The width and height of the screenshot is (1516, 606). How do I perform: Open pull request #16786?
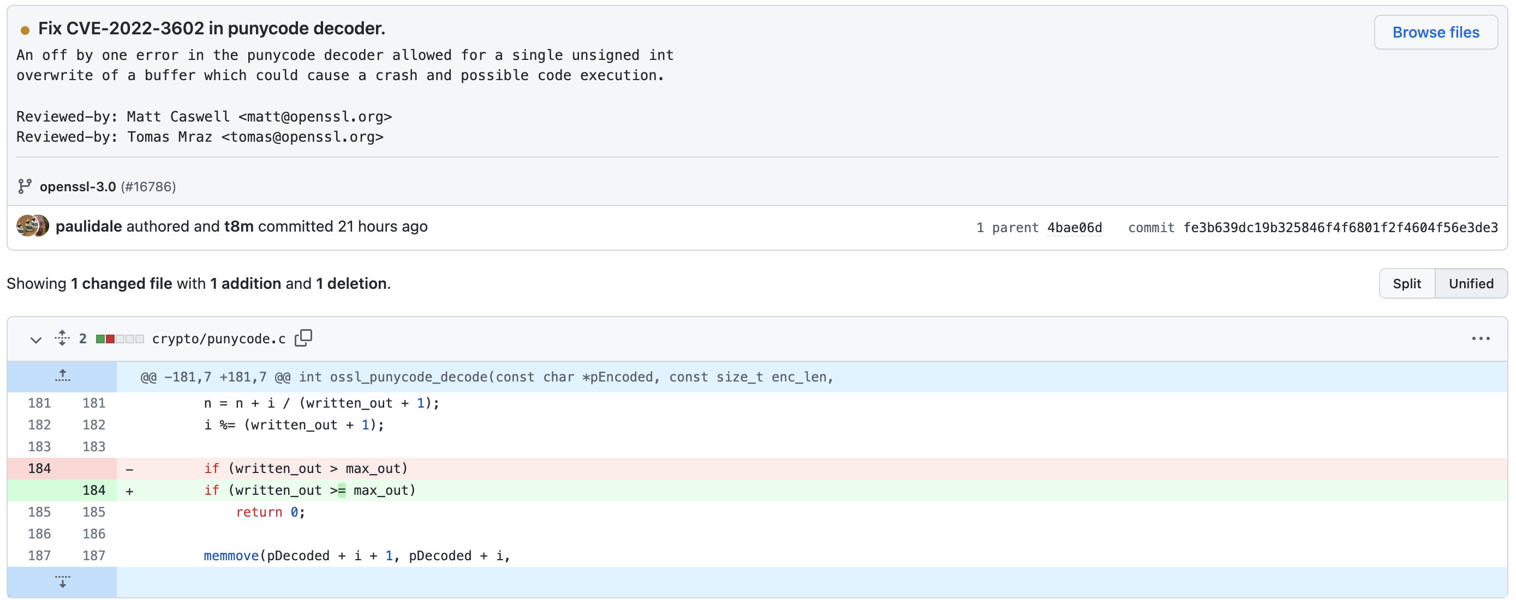click(x=148, y=187)
